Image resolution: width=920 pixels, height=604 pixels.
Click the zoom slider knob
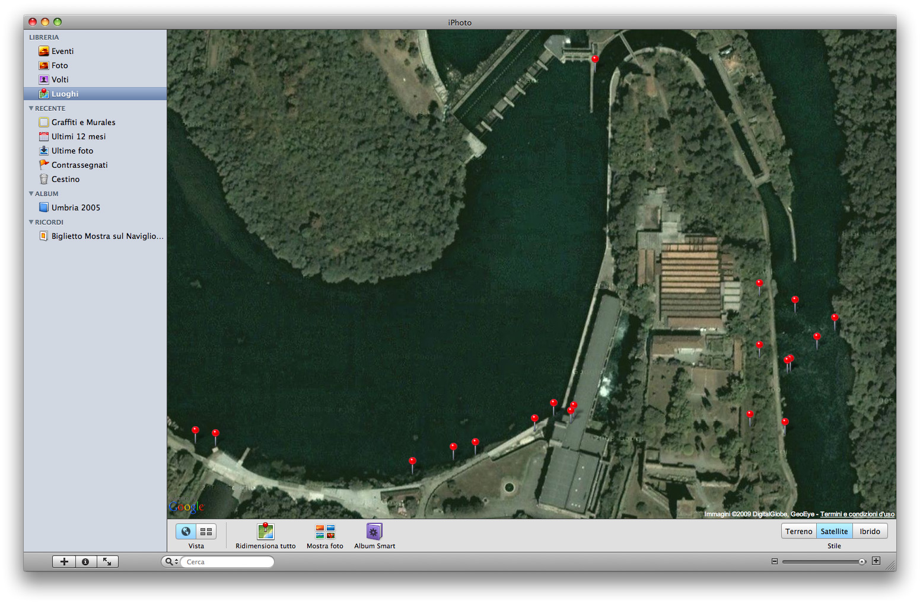coord(862,561)
